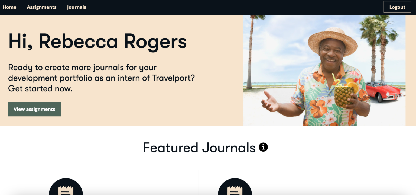Click the Logout button
The width and height of the screenshot is (416, 195).
click(x=397, y=7)
